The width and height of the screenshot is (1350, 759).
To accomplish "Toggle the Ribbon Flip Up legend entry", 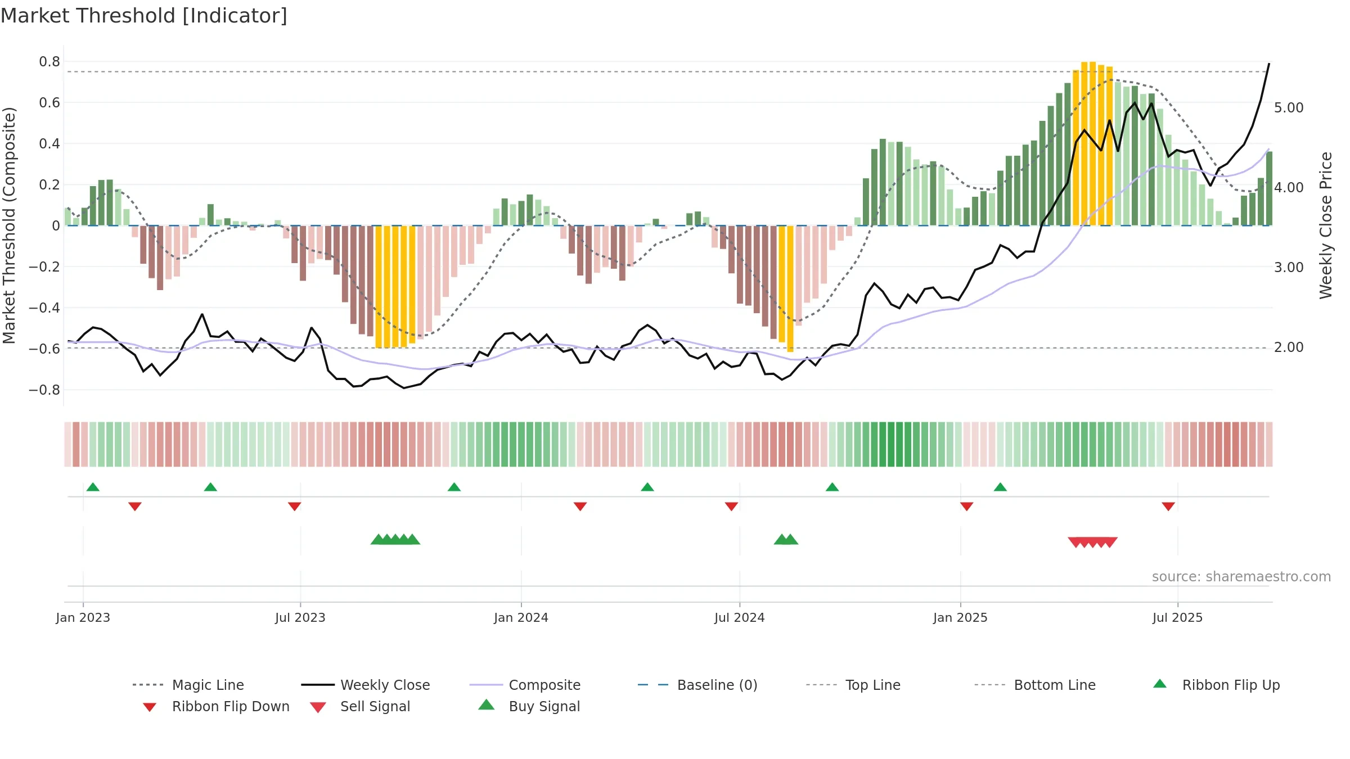I will (1216, 685).
